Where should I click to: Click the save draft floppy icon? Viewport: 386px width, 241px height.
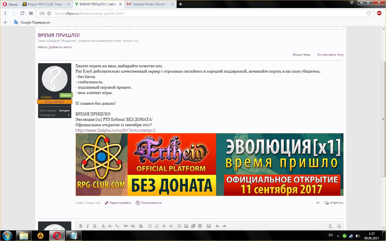point(209,226)
